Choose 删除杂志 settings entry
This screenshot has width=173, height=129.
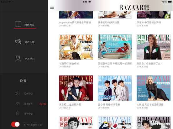point(29,113)
